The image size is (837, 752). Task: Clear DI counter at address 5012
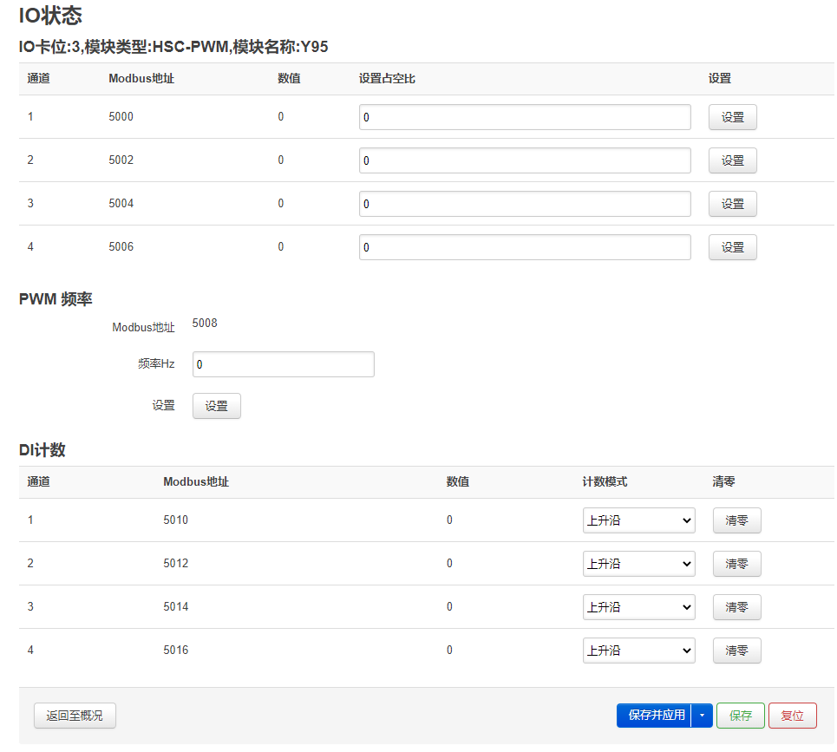click(x=736, y=564)
